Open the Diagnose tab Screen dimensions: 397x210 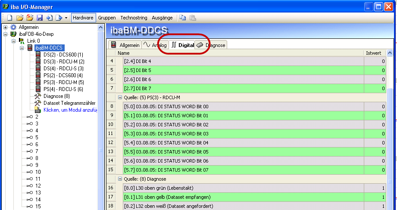point(211,45)
